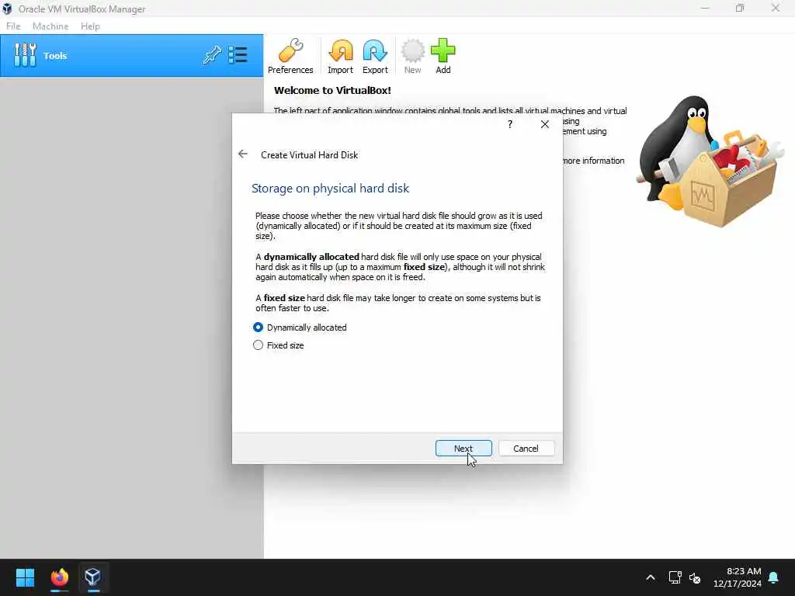Viewport: 795px width, 596px height.
Task: Click the Export appliance icon
Action: click(375, 56)
